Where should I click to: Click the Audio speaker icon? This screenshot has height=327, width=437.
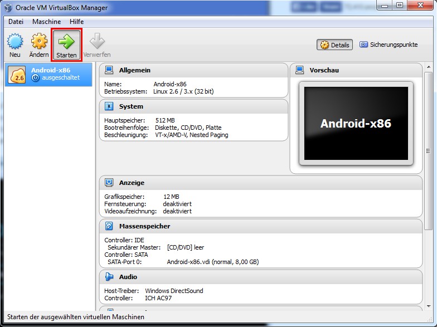click(x=109, y=277)
